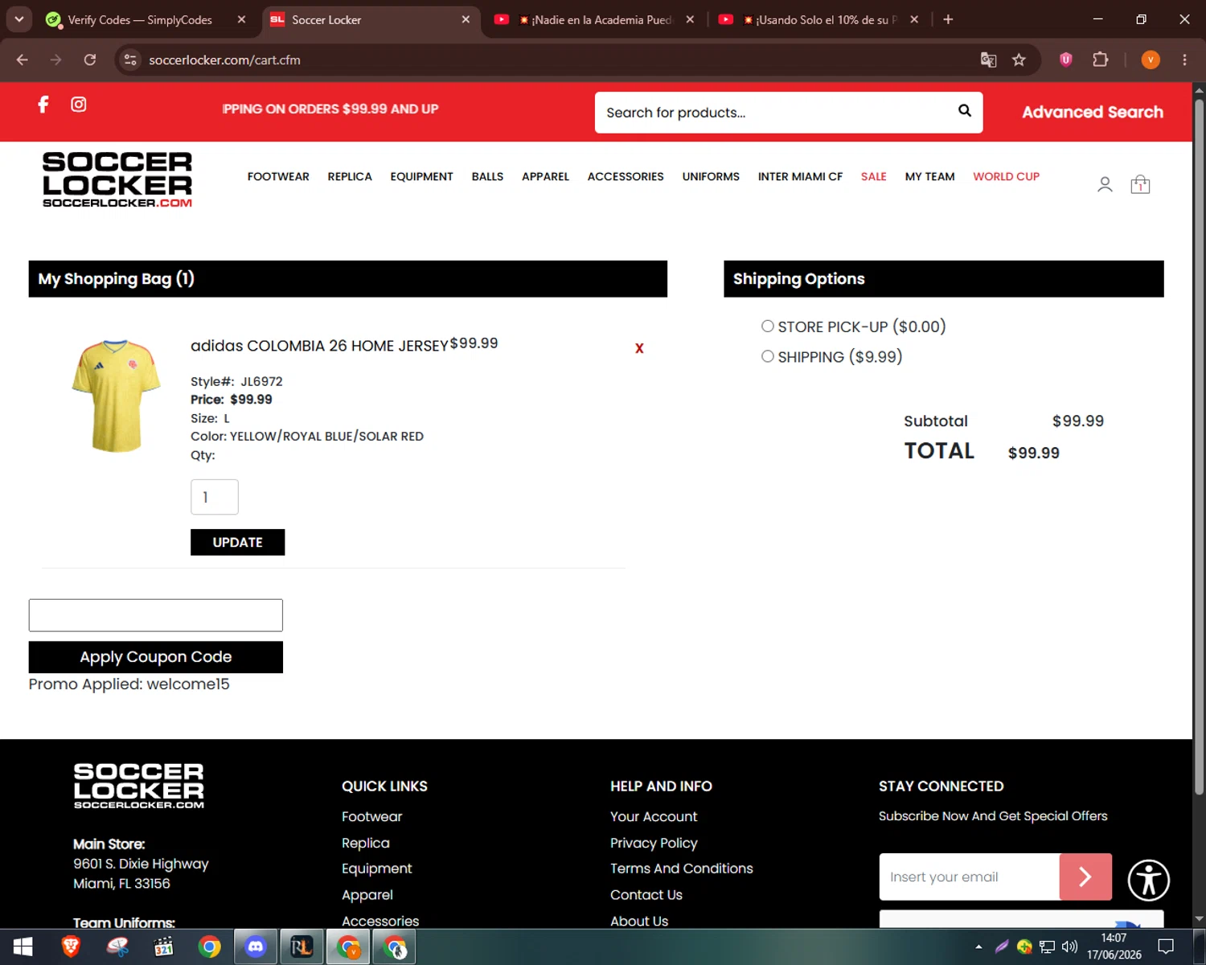Open the BALLS menu
The width and height of the screenshot is (1206, 965).
coord(487,176)
